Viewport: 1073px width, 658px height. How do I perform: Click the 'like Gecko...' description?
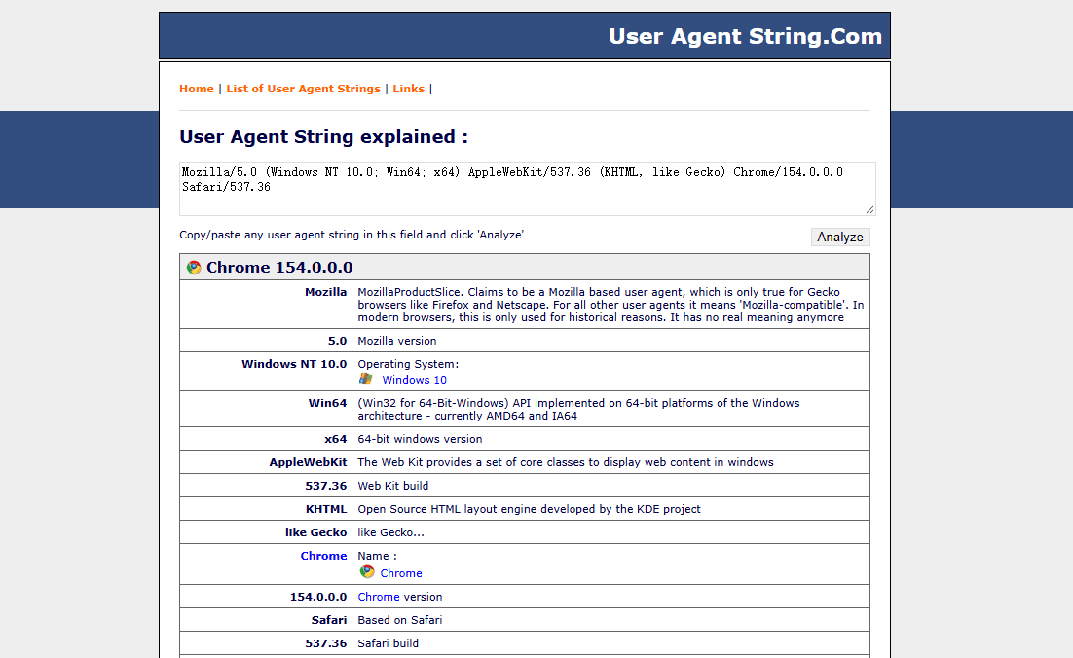coord(390,532)
